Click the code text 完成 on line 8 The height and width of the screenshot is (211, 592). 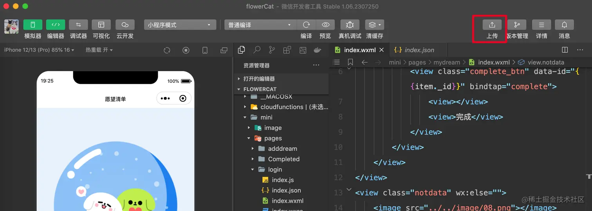[464, 117]
